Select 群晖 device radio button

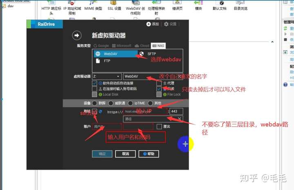click(x=94, y=103)
